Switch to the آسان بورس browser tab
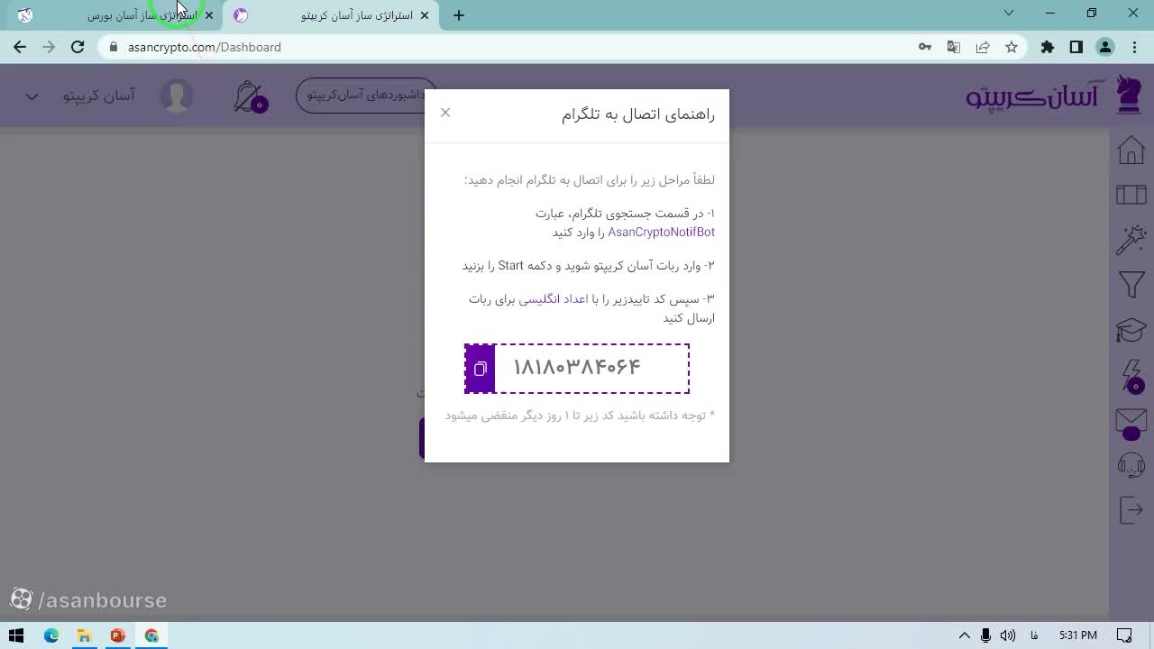This screenshot has height=649, width=1154. point(115,15)
